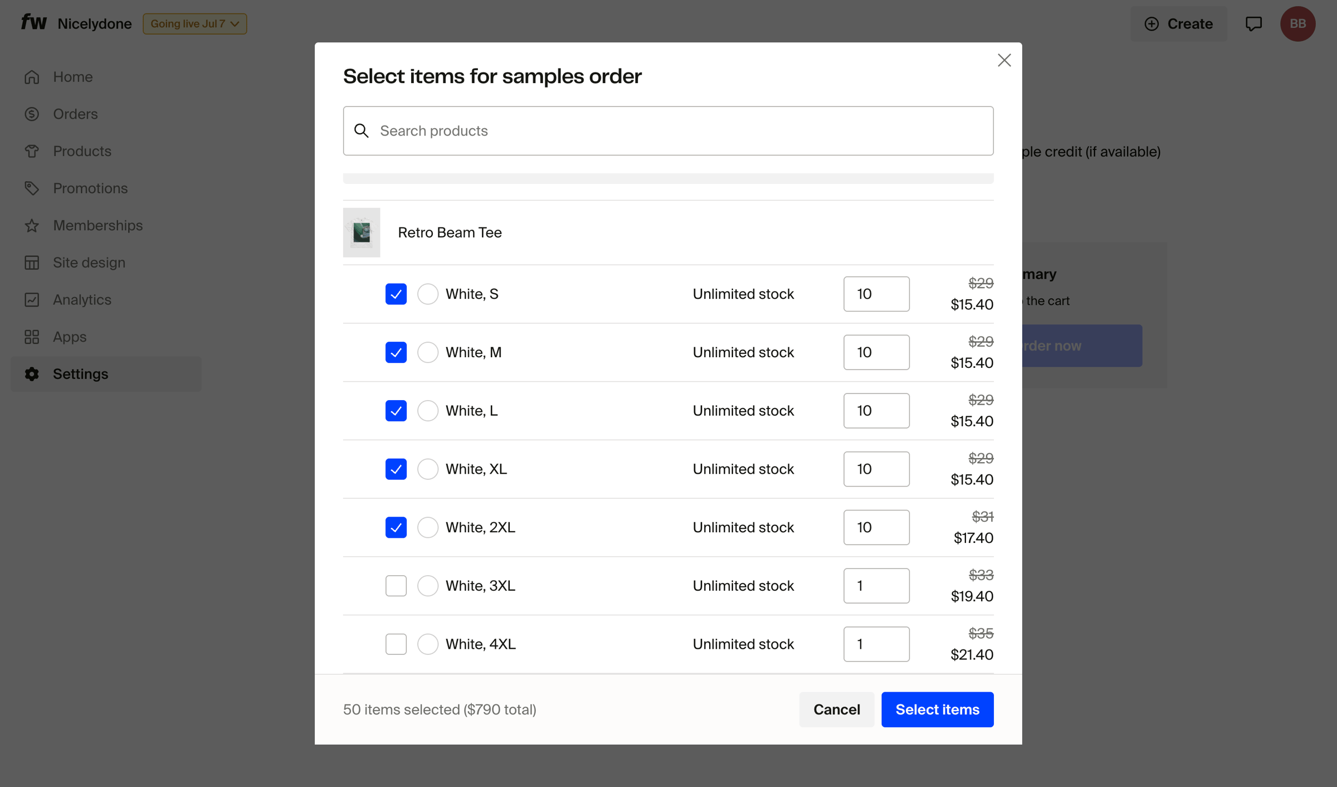Check the White, 3XL checkbox

pyautogui.click(x=396, y=586)
